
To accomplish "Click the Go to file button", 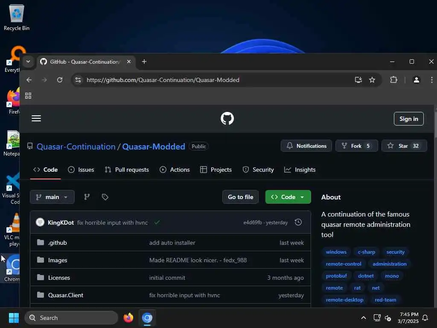I will 241,197.
